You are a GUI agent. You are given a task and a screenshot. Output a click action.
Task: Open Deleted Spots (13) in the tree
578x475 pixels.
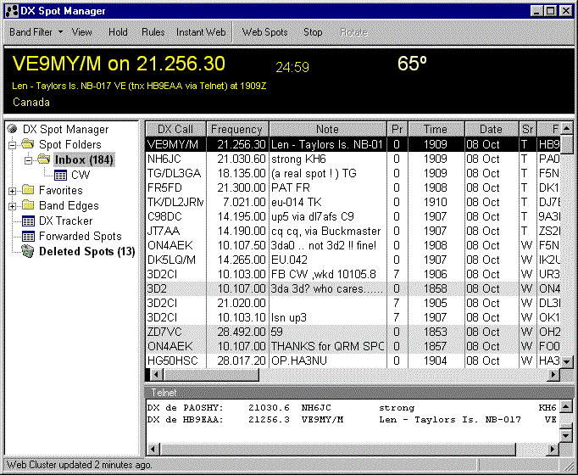[87, 251]
